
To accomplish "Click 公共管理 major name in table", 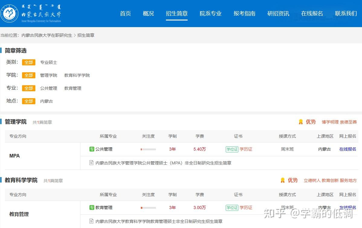I will pos(104,149).
